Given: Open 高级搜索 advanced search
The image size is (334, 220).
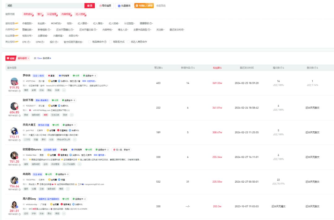Looking at the screenshot, I should click(105, 6).
